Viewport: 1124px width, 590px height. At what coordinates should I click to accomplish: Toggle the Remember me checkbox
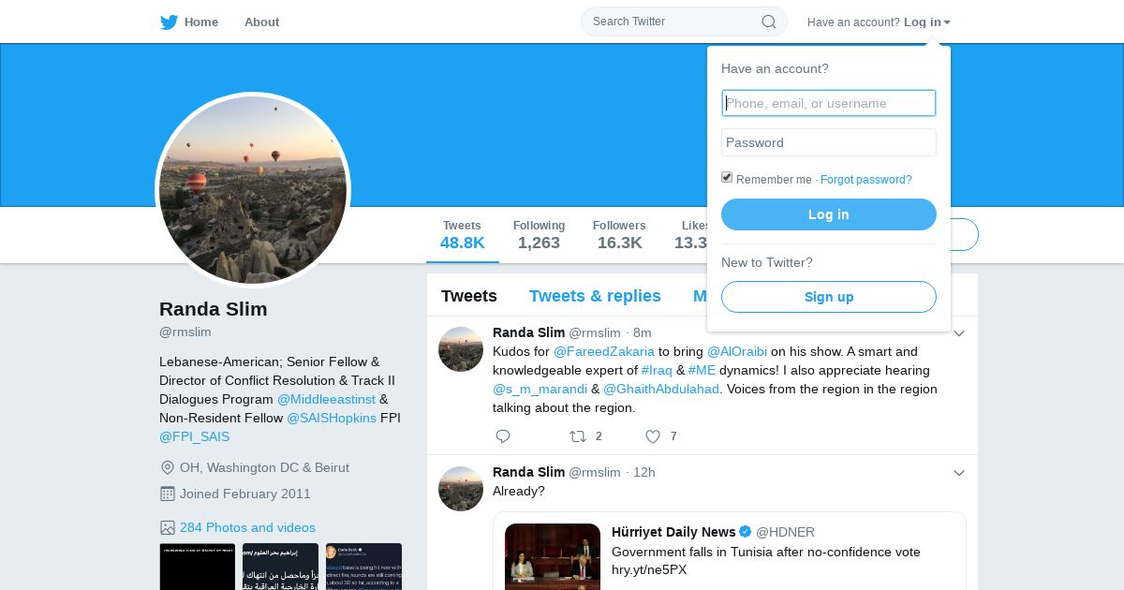[x=727, y=178]
